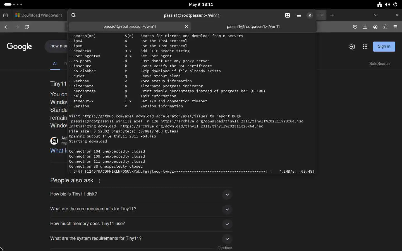Click 'Initializing download' terminal line
Viewport: 402px width, 251px height.
[x=166, y=126]
